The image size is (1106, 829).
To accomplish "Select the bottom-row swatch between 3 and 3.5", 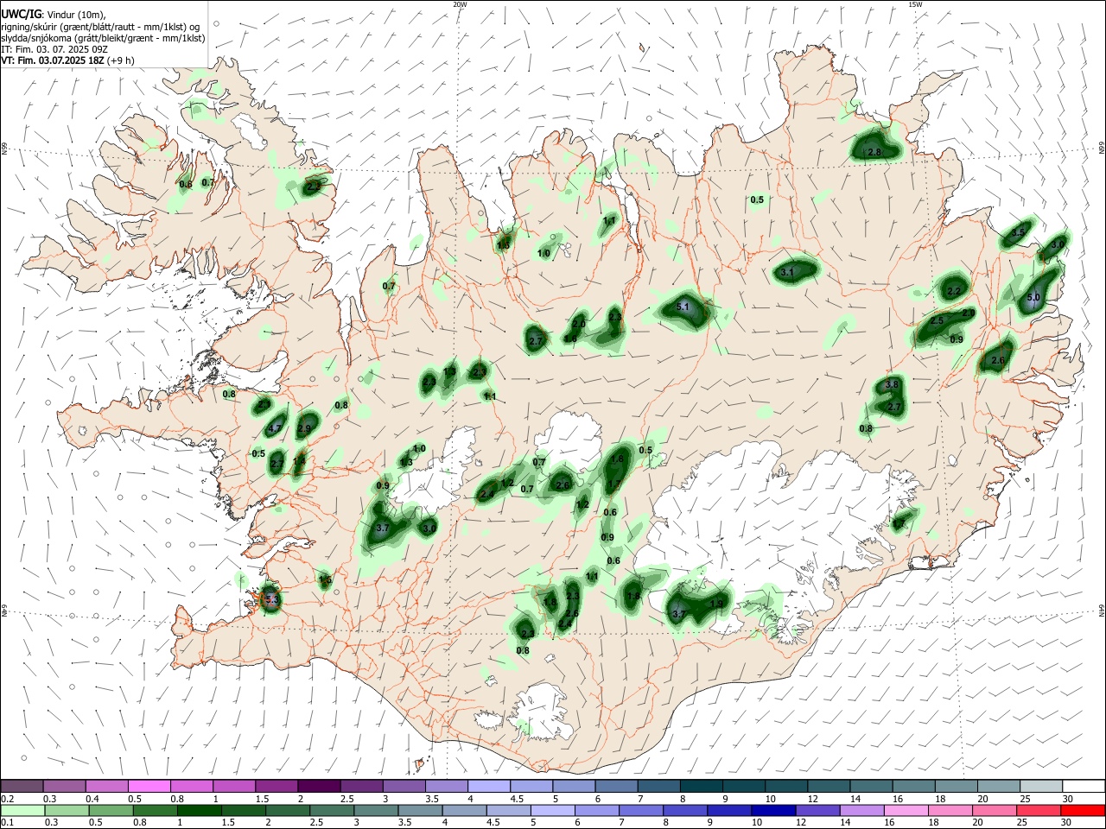I will [376, 810].
